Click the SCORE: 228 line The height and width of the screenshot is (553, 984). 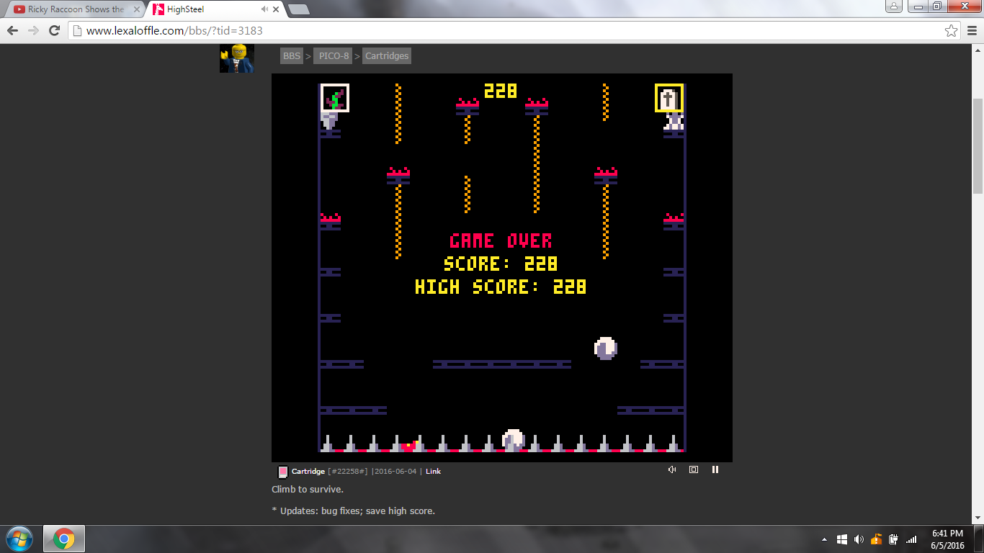tap(501, 264)
